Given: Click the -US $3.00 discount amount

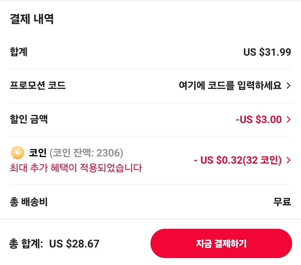Looking at the screenshot, I should [259, 120].
